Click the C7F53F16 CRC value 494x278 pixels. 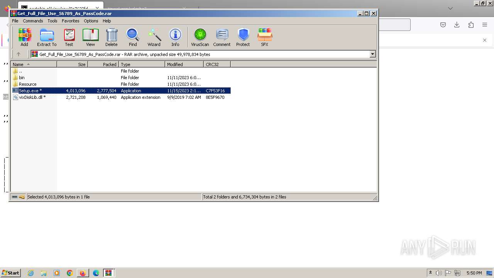coord(215,91)
